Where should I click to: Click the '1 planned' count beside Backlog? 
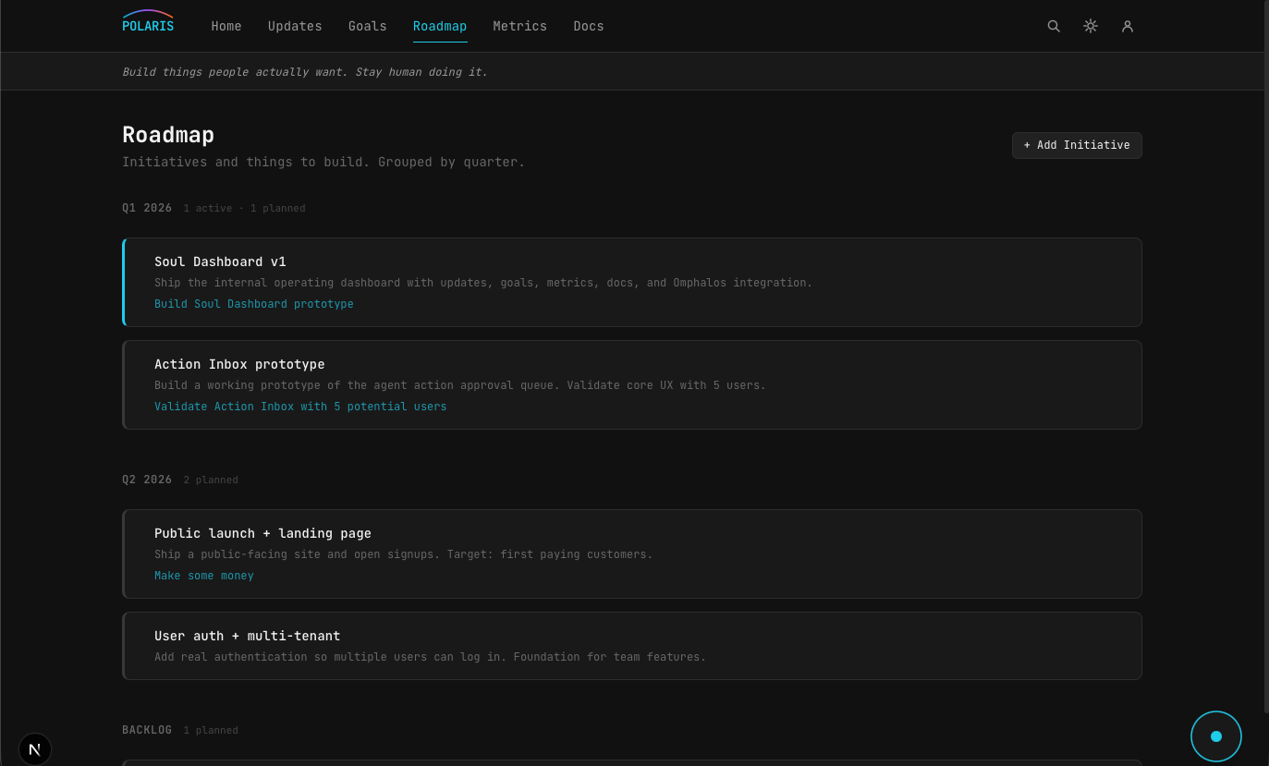tap(211, 731)
